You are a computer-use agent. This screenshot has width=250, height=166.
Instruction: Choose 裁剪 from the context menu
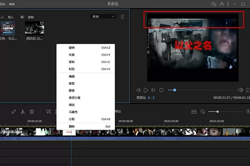(x=86, y=83)
